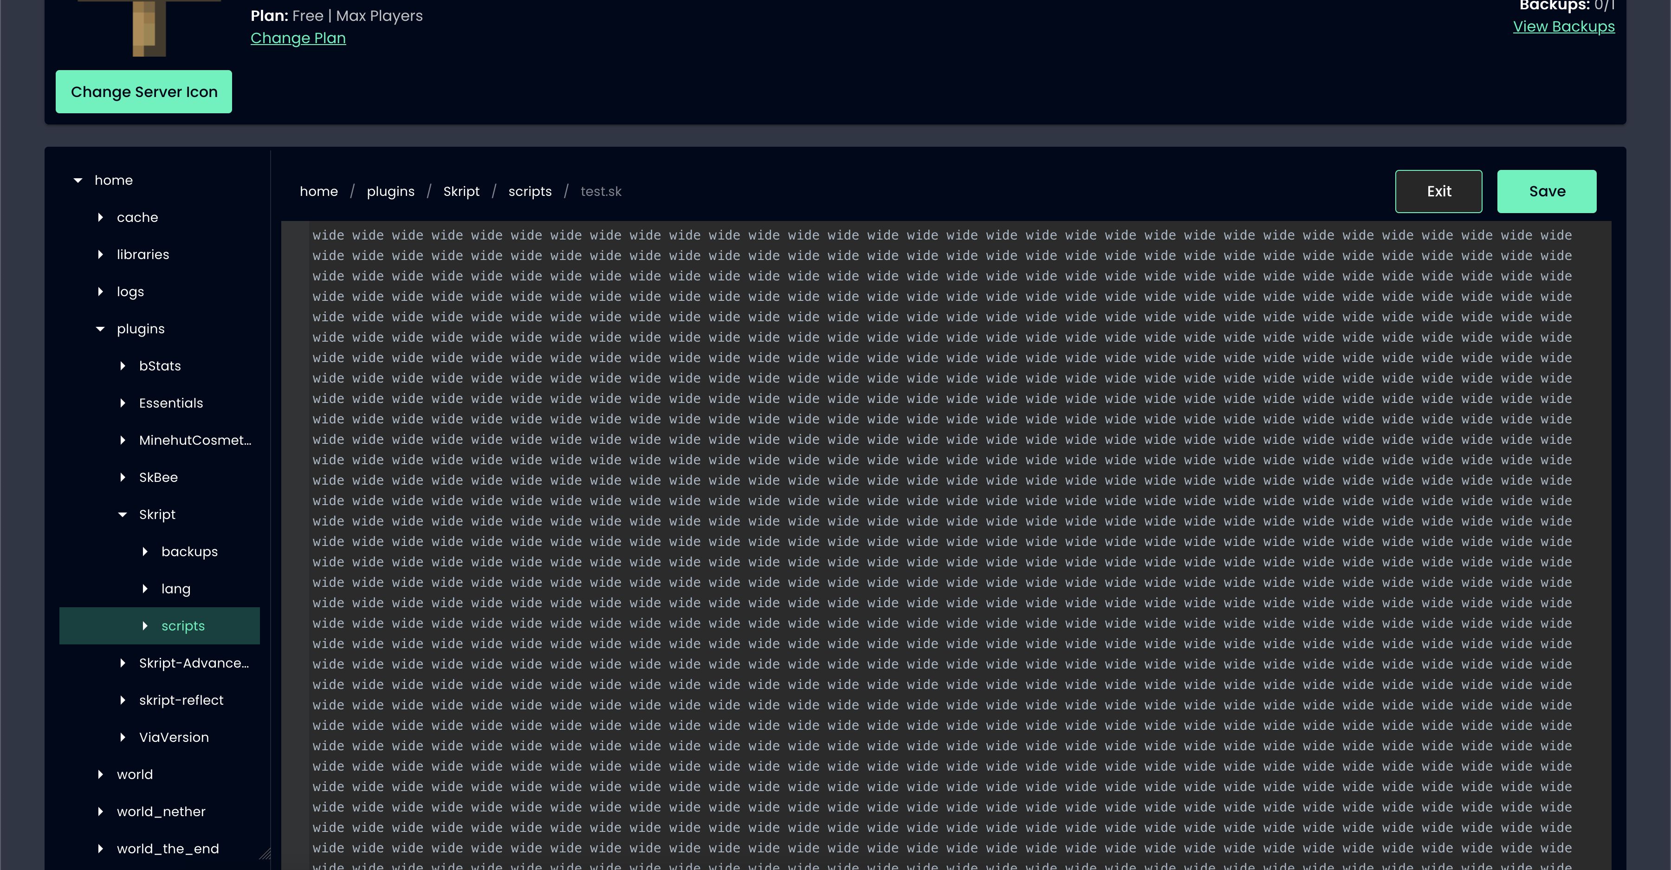Image resolution: width=1671 pixels, height=870 pixels.
Task: Navigate to the backups folder under Skript
Action: pyautogui.click(x=189, y=551)
